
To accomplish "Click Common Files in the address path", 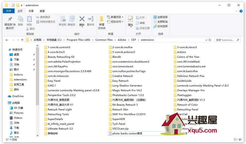I will (104, 40).
